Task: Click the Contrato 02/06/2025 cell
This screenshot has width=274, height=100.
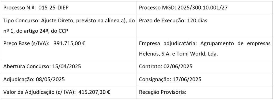Action: (205, 66)
